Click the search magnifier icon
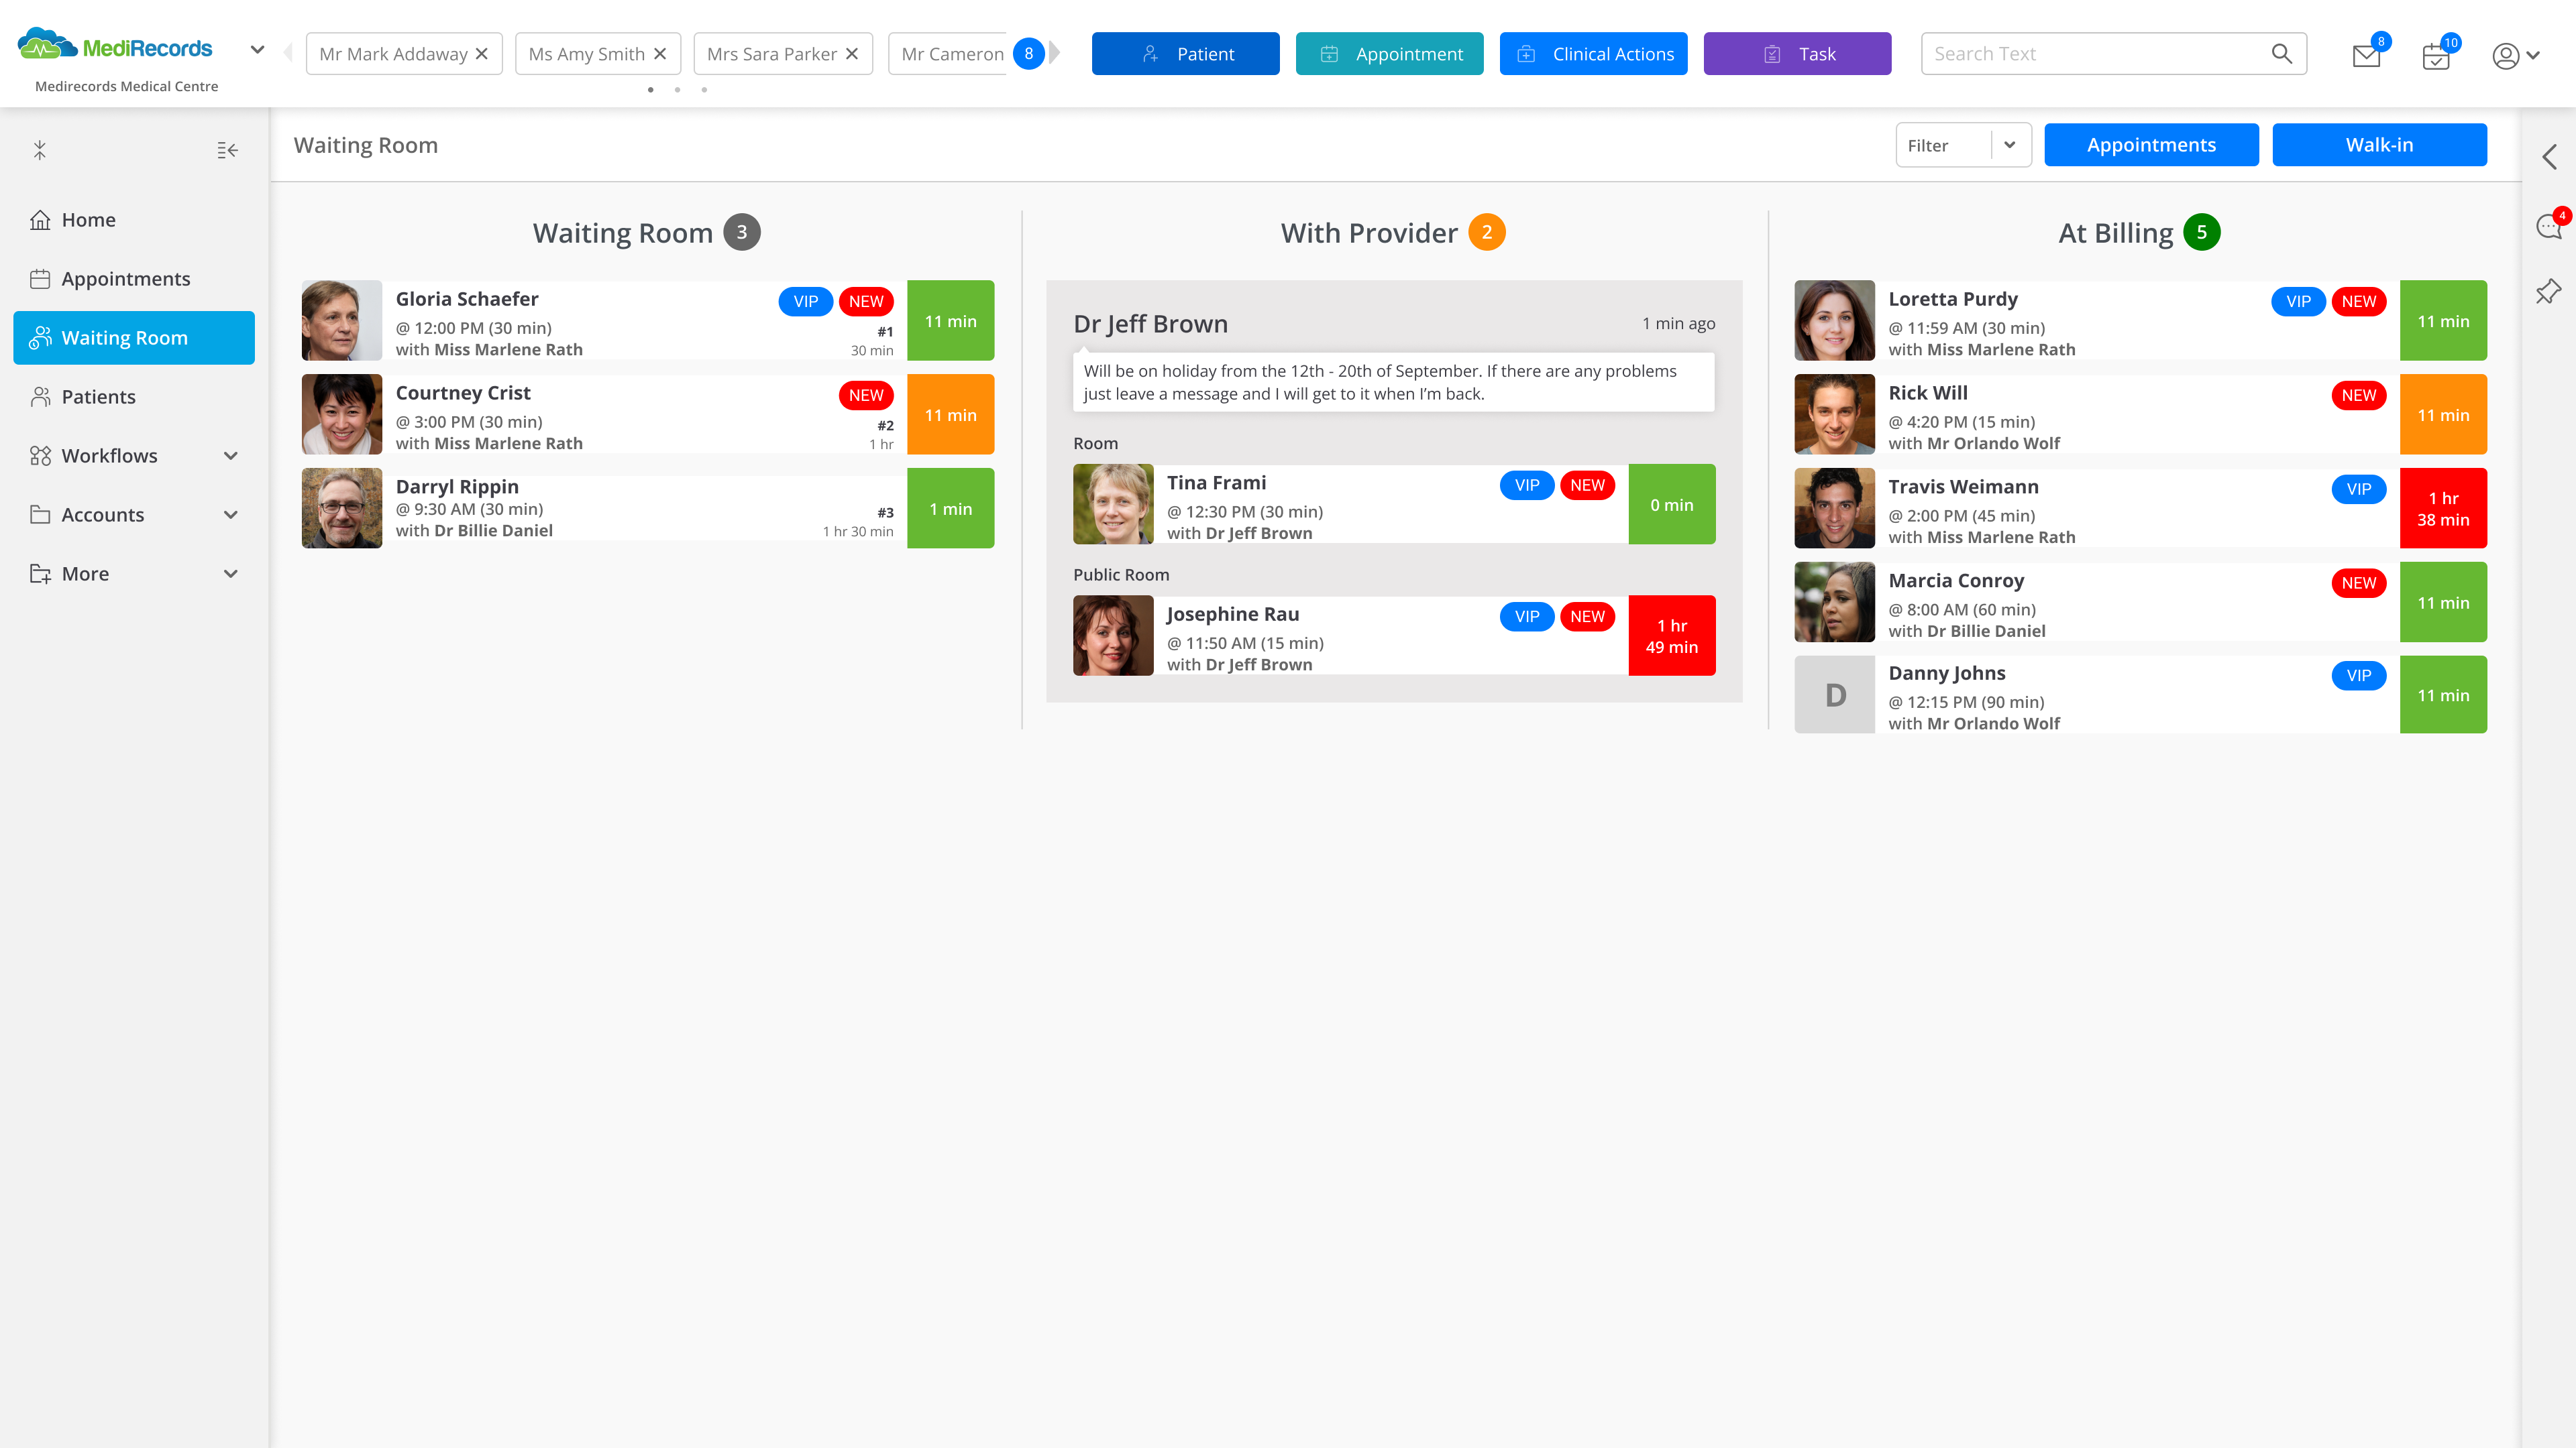Viewport: 2576px width, 1448px height. click(x=2281, y=54)
